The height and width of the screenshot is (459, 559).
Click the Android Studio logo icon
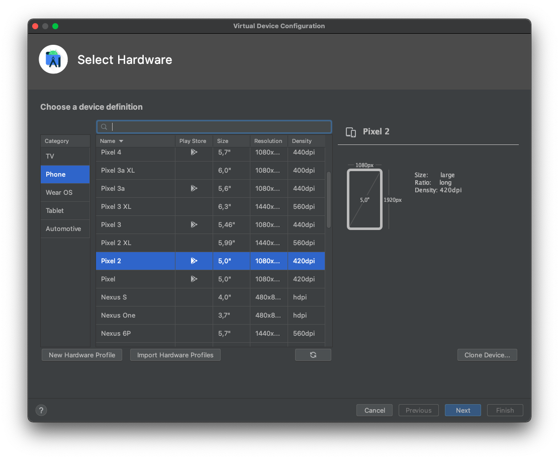point(53,59)
